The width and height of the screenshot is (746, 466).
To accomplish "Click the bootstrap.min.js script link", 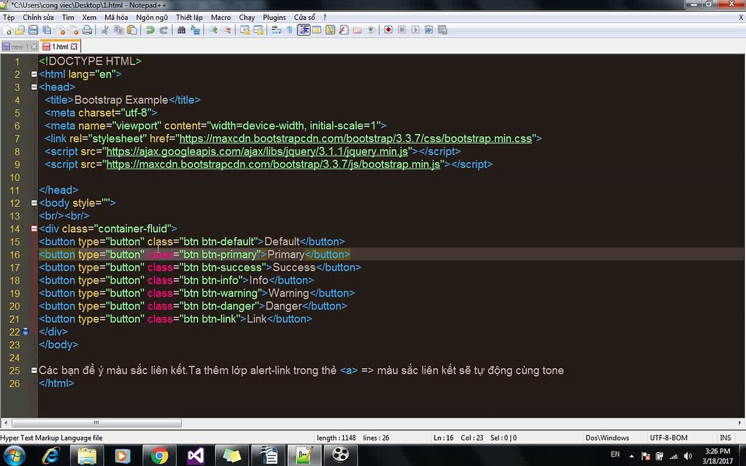I will click(273, 164).
